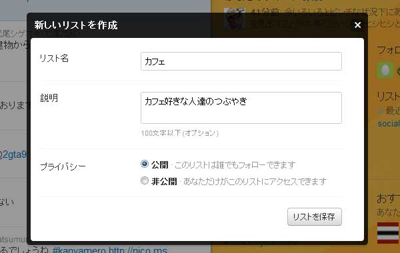Click the green follower avatar in sidebar

click(385, 70)
